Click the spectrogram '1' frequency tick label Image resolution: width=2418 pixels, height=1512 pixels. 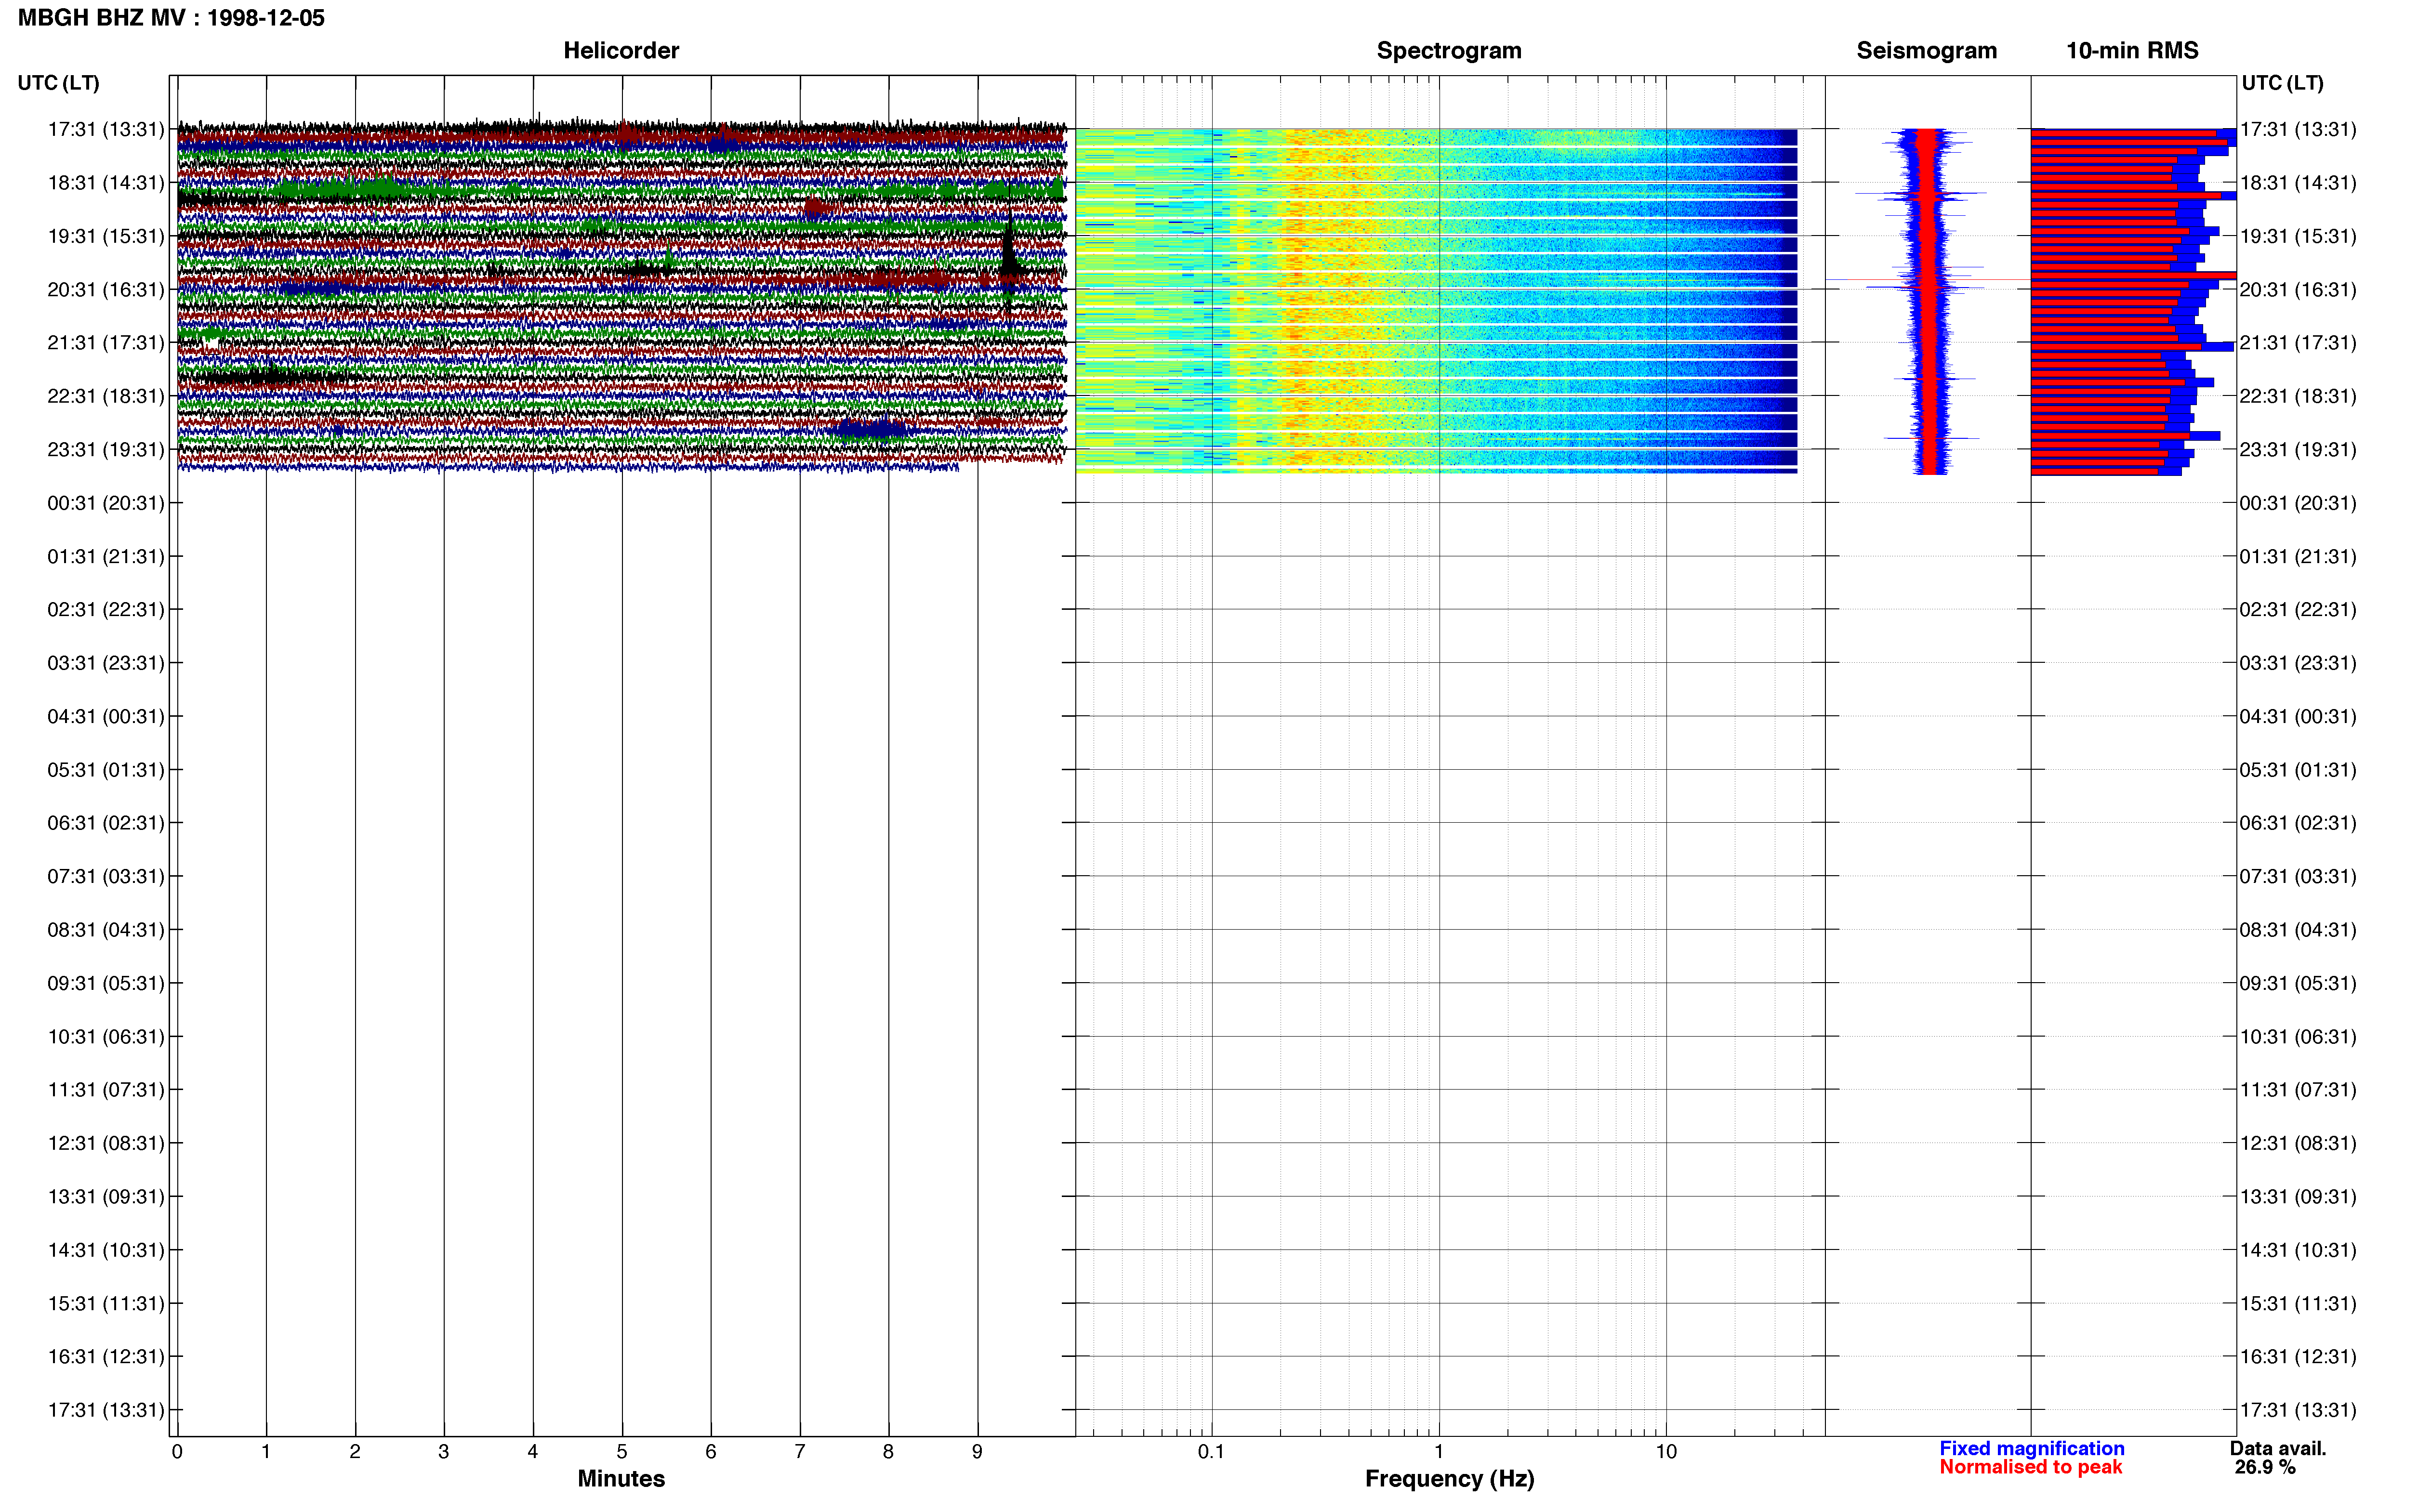[1439, 1452]
